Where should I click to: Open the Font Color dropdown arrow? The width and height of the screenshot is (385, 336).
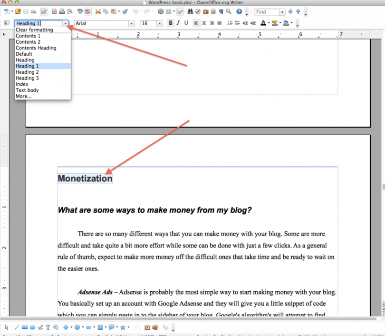(x=269, y=23)
